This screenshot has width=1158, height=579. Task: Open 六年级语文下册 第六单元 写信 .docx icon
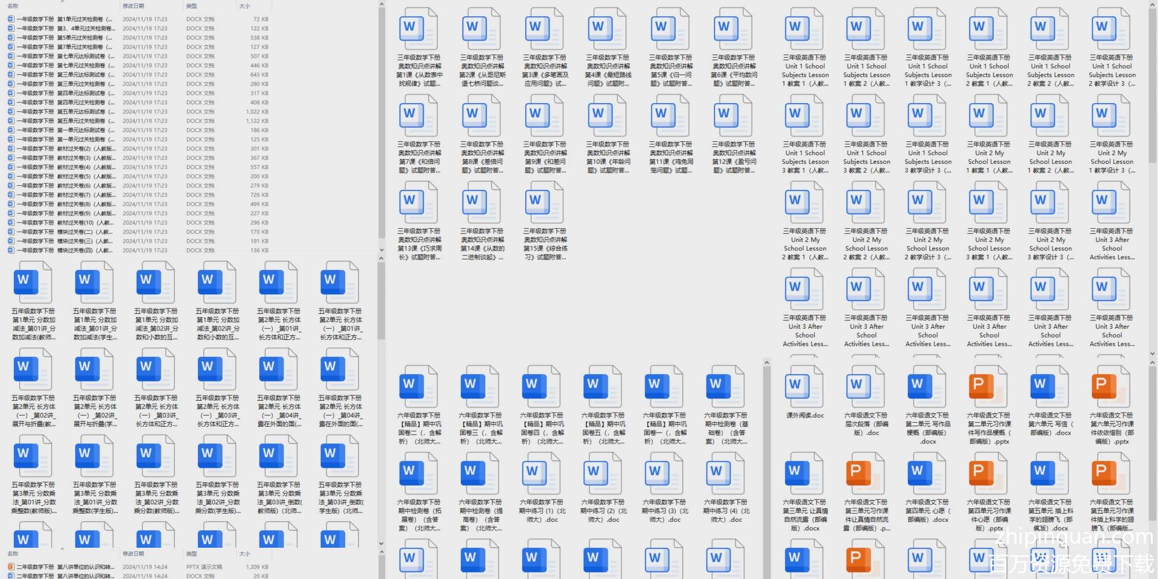coord(1049,387)
